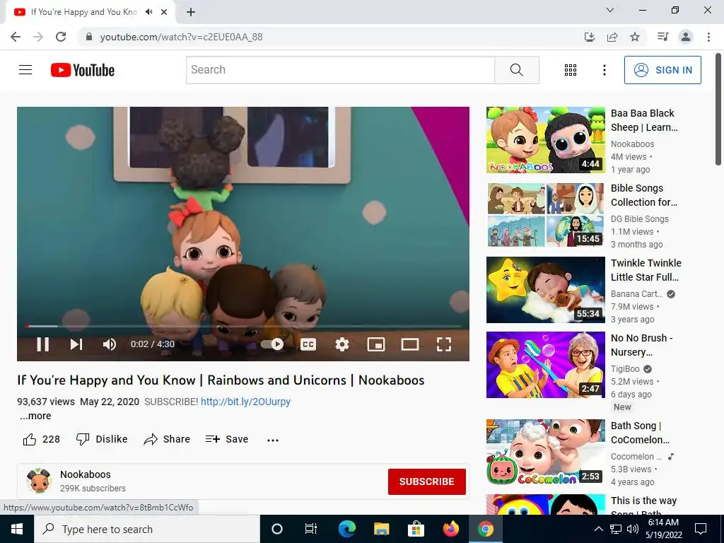Skip to next video in player
The height and width of the screenshot is (543, 724).
[x=76, y=344]
